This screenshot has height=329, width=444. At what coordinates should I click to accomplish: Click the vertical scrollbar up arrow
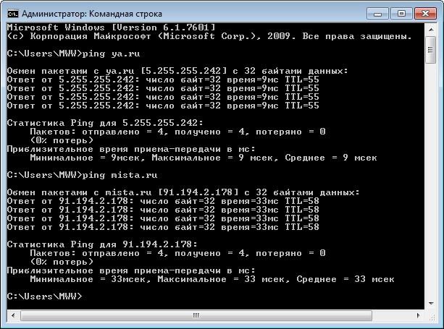(x=431, y=30)
